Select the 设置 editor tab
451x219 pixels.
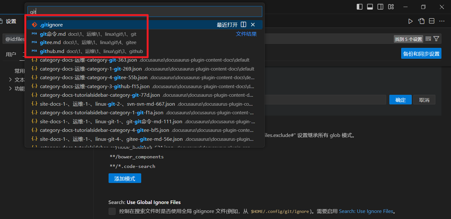pos(11,21)
